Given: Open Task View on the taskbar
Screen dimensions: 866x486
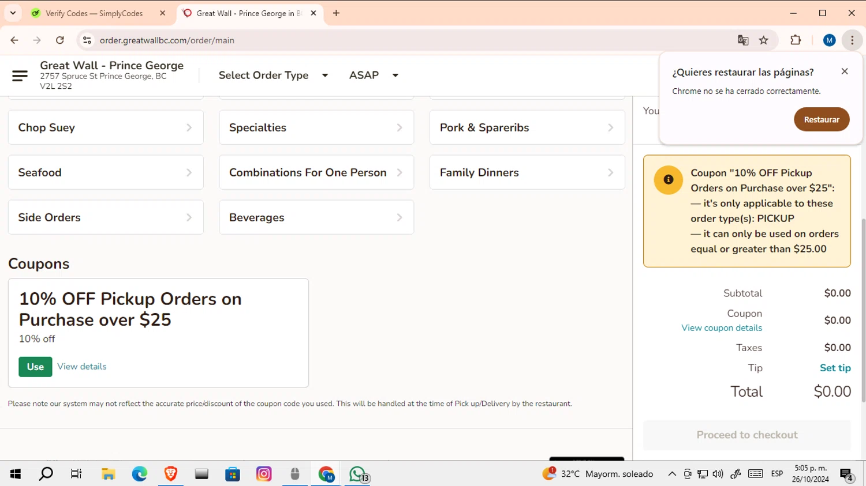Looking at the screenshot, I should pos(76,474).
